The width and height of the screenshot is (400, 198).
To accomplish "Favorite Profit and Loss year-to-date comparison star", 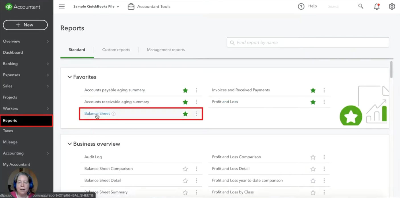I will coord(313,181).
